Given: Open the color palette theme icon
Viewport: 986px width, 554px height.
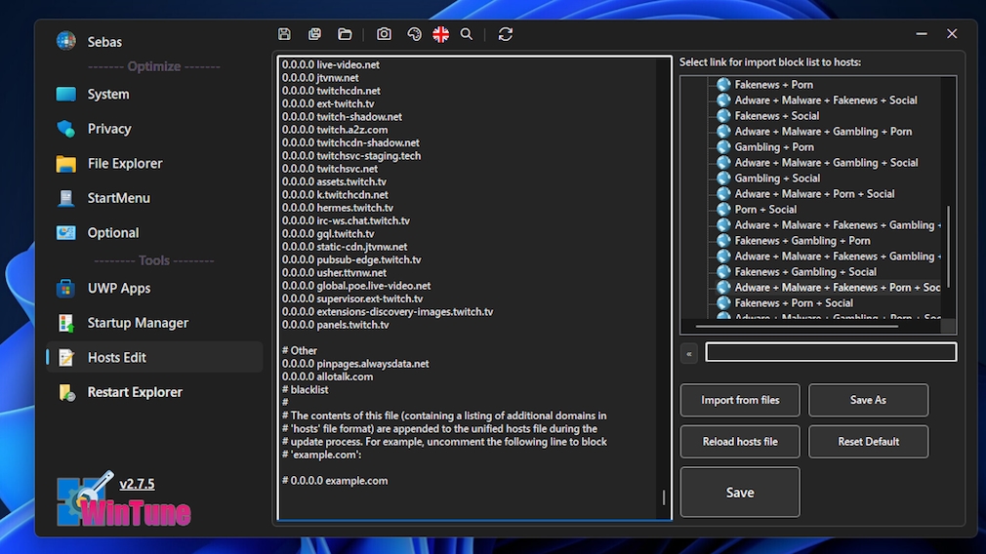Looking at the screenshot, I should coord(414,34).
